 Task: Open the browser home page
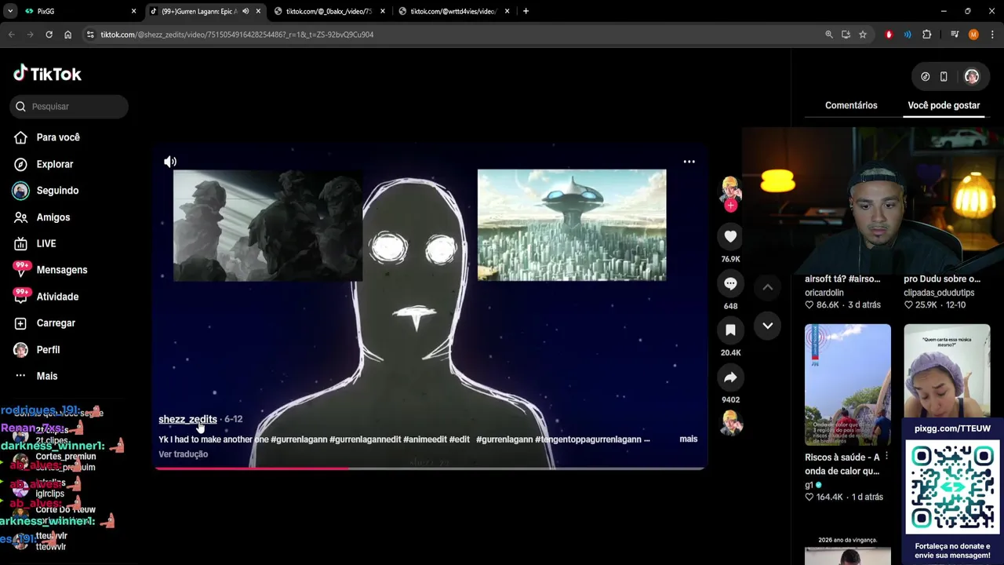point(67,35)
